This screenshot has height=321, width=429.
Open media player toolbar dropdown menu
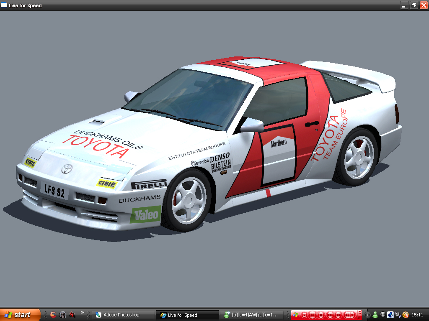[x=304, y=315]
